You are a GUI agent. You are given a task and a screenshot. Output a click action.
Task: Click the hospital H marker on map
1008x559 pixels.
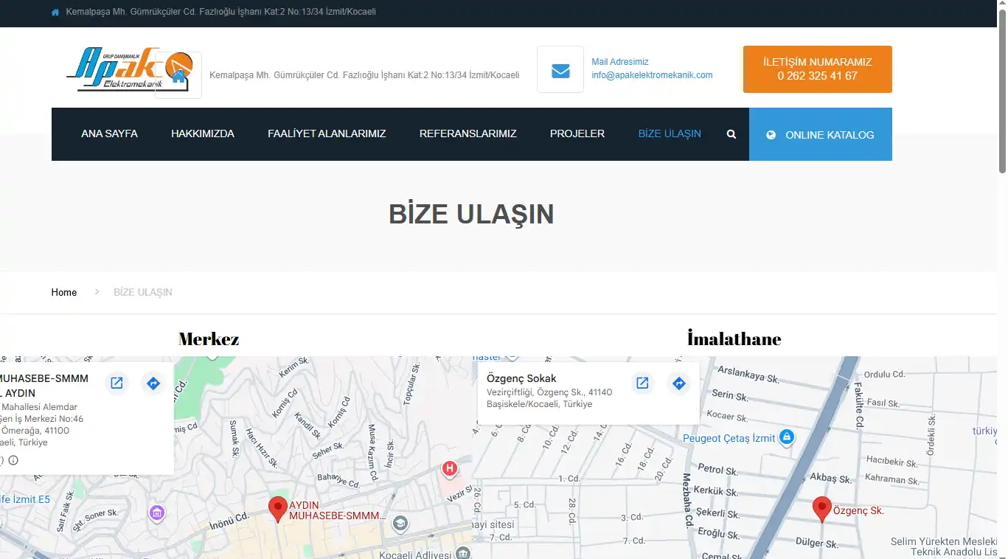pos(449,468)
